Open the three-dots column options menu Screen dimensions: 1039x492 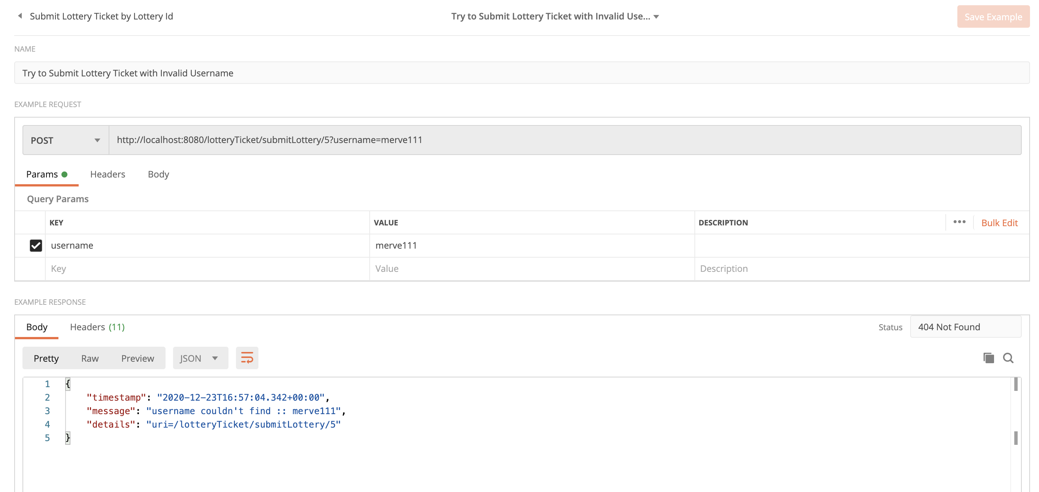click(959, 222)
